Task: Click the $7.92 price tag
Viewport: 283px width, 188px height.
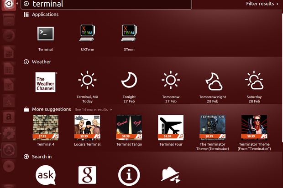Action: (46, 136)
